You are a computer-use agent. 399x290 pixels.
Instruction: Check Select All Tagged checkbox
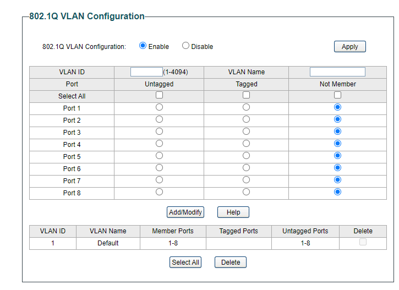[x=246, y=95]
